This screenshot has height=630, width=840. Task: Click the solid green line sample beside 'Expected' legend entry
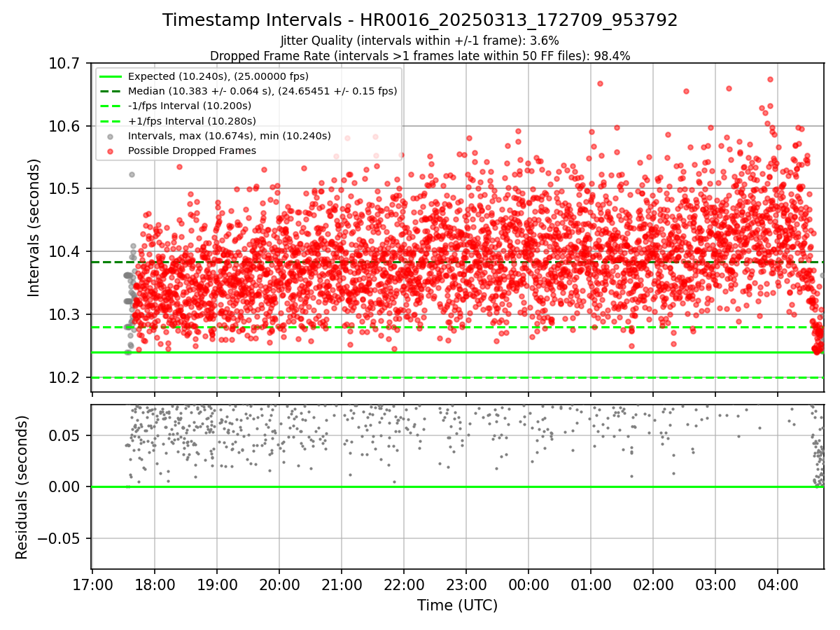point(111,76)
